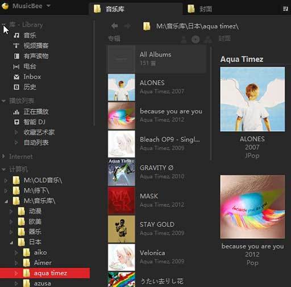The image size is (291, 287).
Task: Collapse the 库 - Library section
Action: (x=3, y=24)
